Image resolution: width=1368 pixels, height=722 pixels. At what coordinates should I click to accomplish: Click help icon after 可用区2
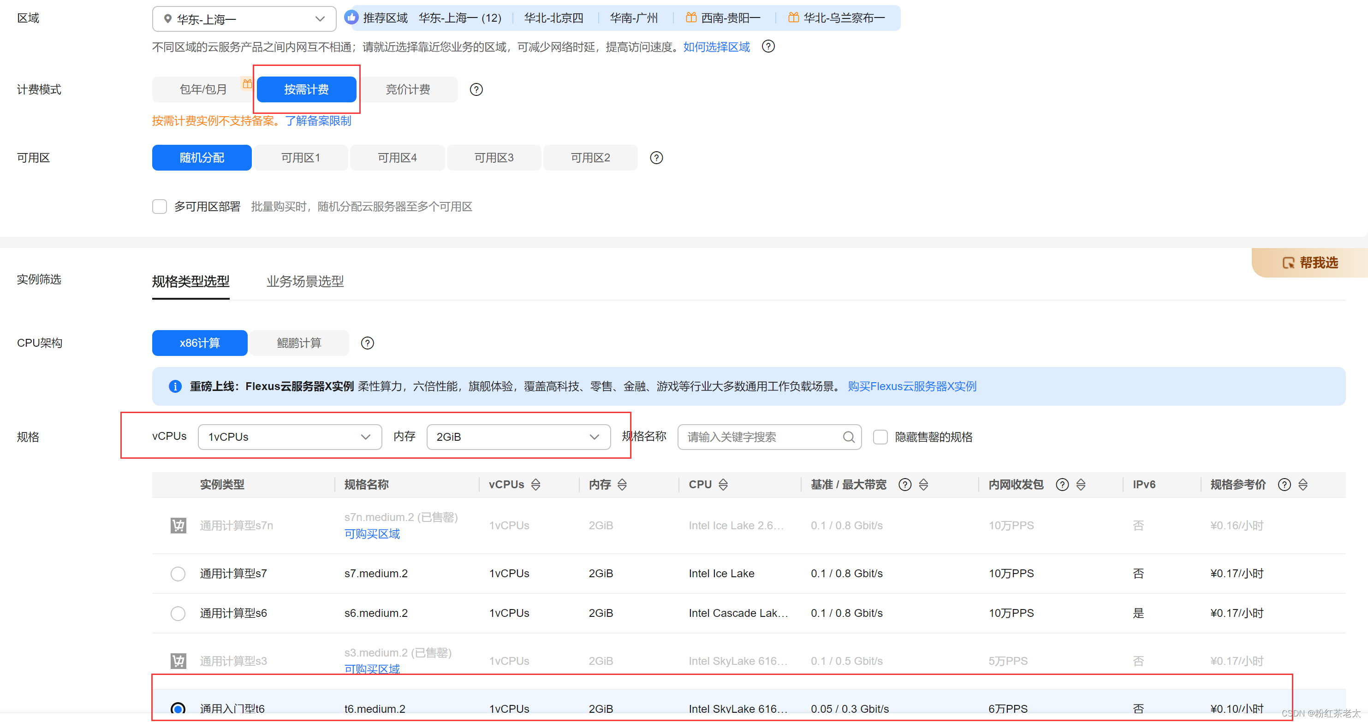656,158
